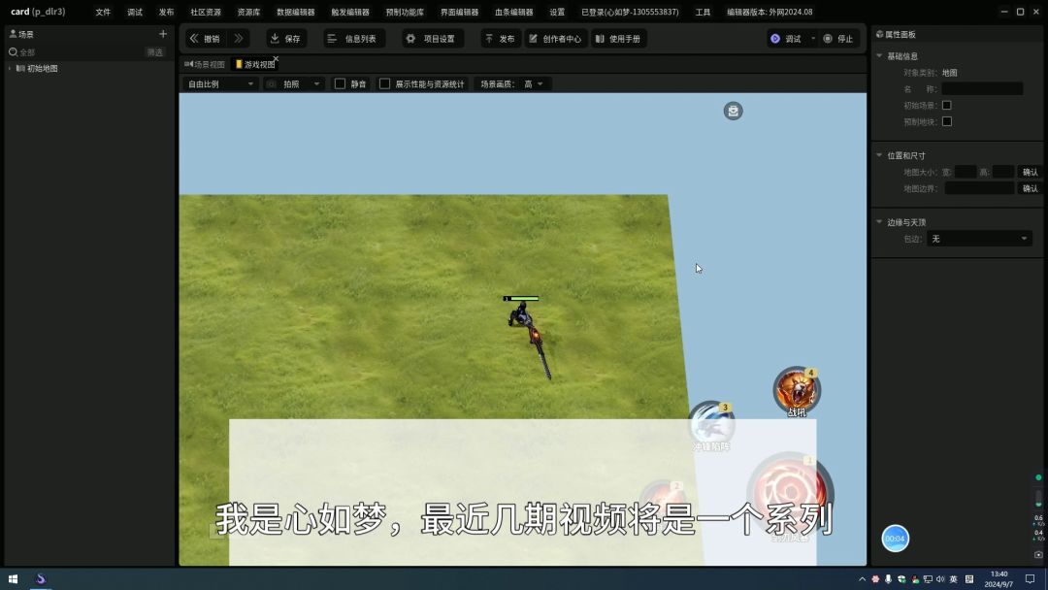Enable 展示性能与资源统计 checkbox

pos(385,84)
